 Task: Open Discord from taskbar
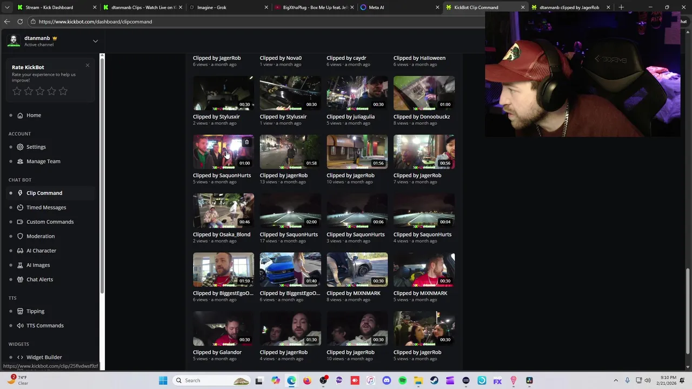(387, 380)
